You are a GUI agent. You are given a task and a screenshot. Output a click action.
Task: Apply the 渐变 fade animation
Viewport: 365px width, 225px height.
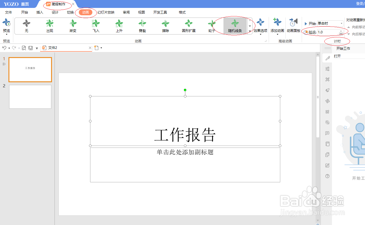(x=73, y=26)
